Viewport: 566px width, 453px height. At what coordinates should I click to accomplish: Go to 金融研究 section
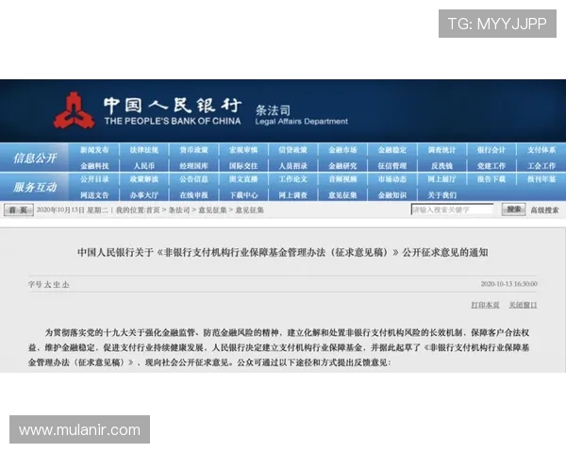pos(342,166)
